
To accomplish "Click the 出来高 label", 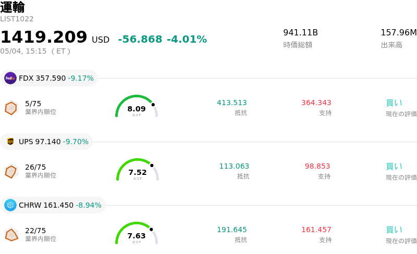I will (x=391, y=45).
